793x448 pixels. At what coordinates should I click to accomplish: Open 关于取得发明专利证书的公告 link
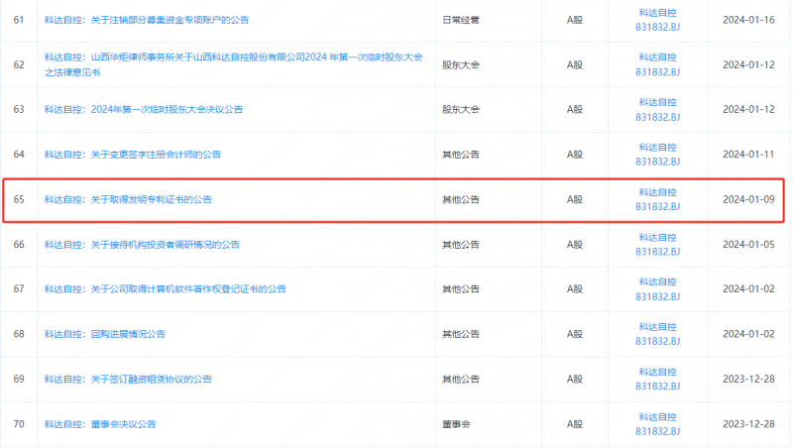tap(128, 199)
